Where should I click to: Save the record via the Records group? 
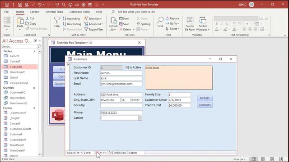[124, 24]
